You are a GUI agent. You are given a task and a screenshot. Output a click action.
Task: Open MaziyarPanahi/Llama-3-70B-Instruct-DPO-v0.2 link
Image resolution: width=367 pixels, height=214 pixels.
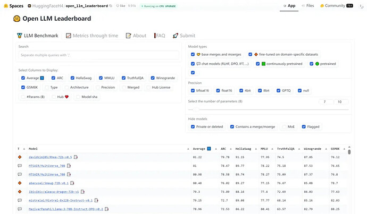pos(66,209)
